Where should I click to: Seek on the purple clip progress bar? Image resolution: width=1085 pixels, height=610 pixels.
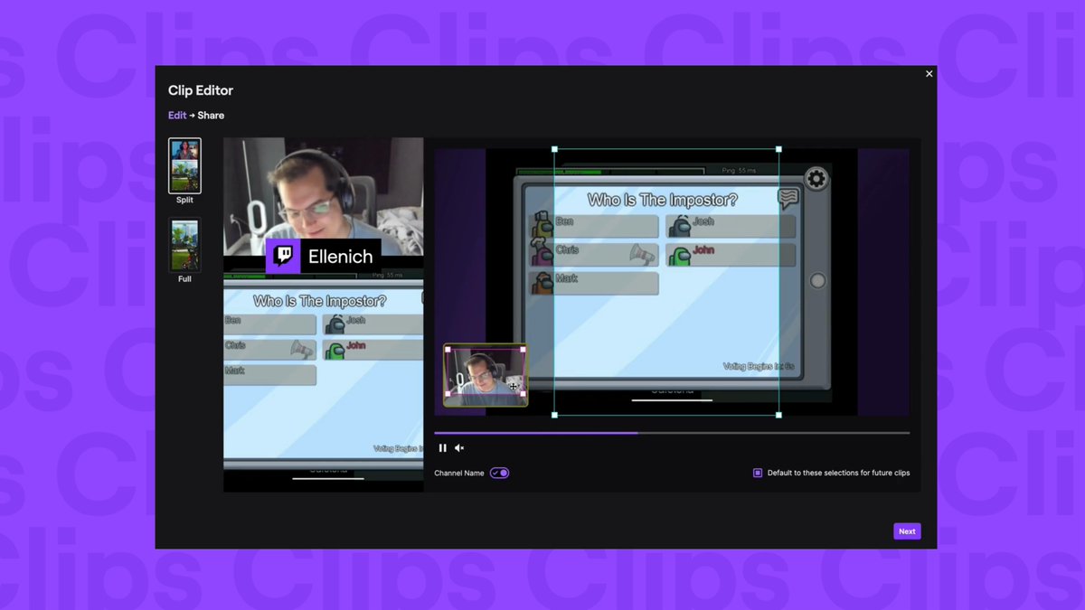coord(672,433)
